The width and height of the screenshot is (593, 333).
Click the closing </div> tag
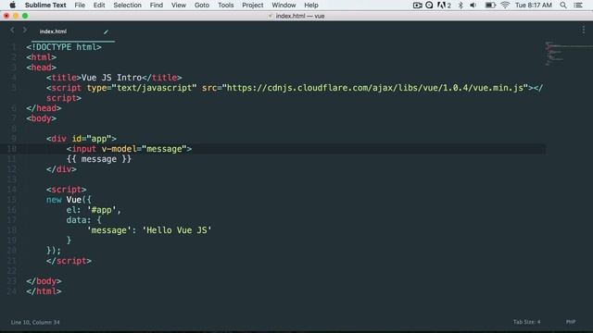[x=61, y=169]
